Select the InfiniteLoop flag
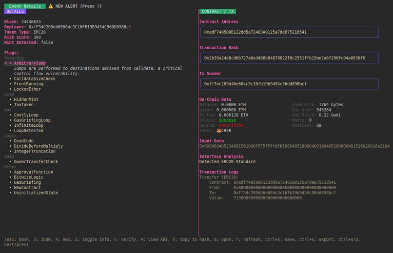This screenshot has height=253, width=393. [x=29, y=125]
